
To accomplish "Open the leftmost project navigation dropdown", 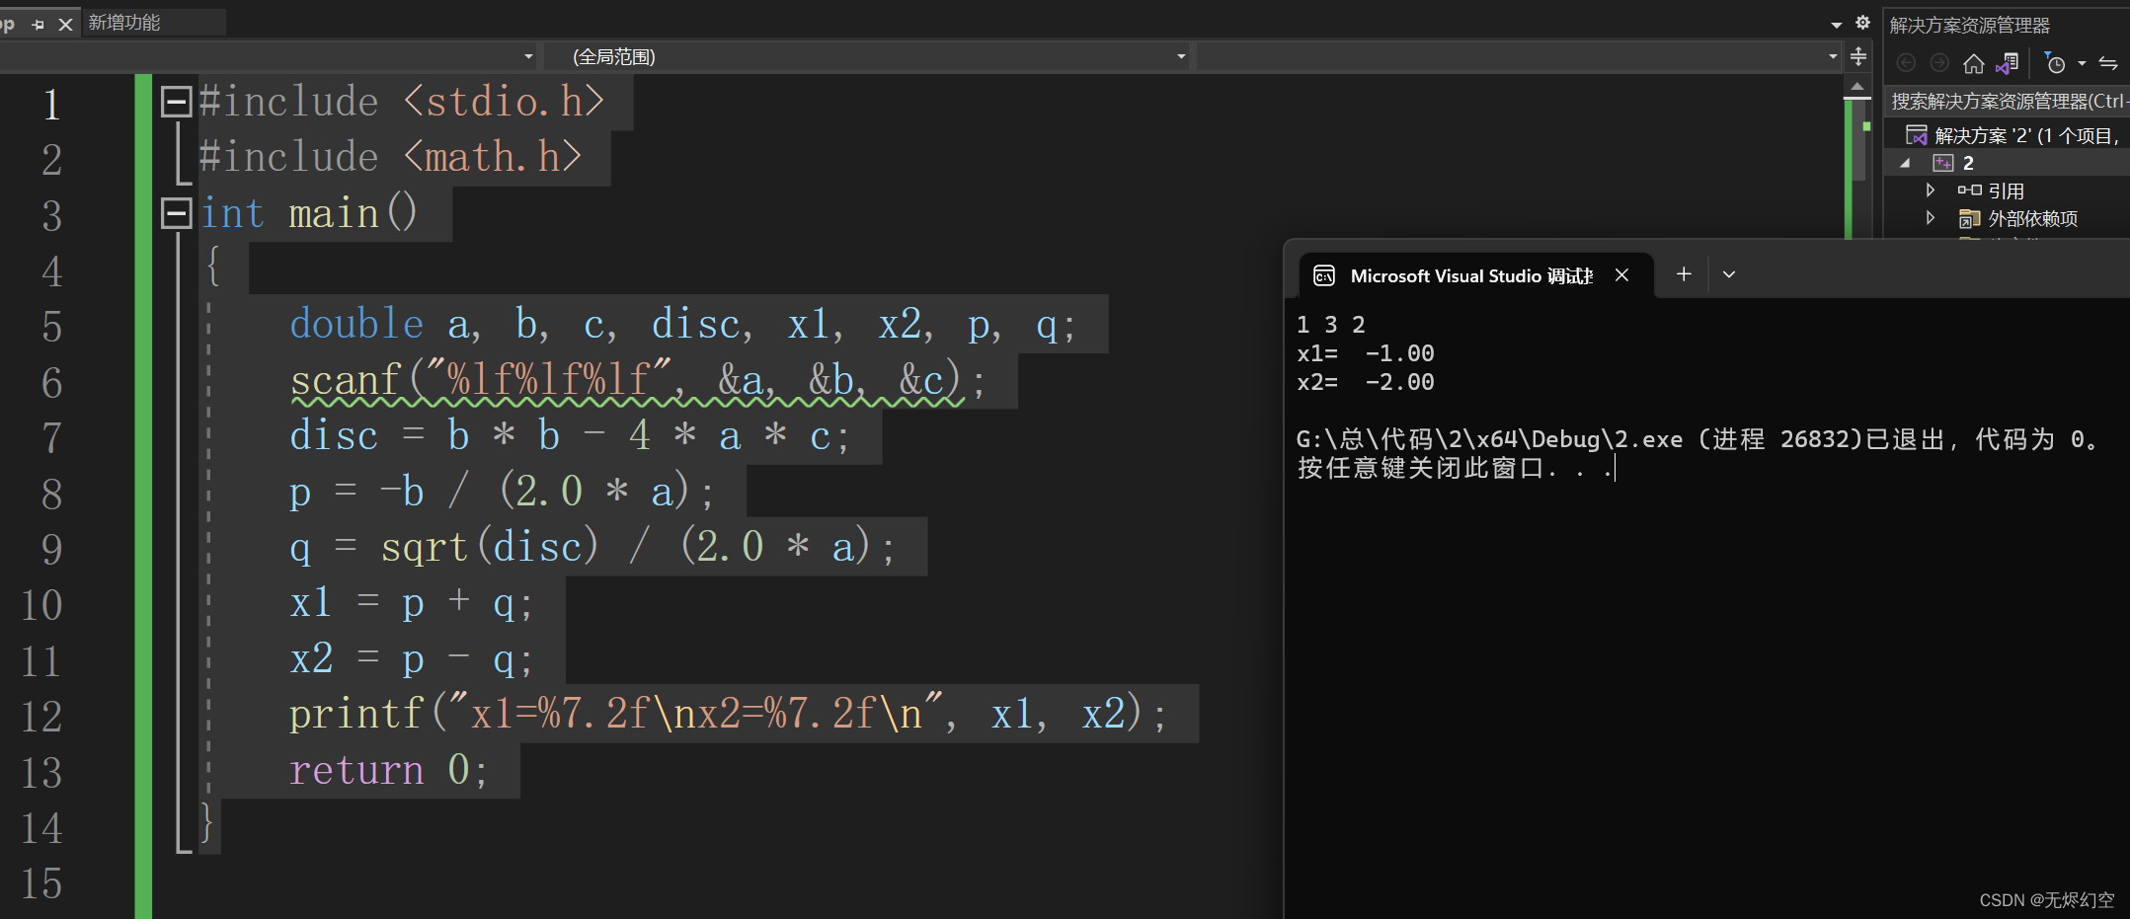I will click(269, 56).
